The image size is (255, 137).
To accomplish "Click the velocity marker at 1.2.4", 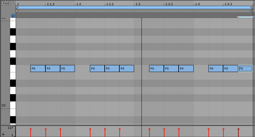I will 120,129.
